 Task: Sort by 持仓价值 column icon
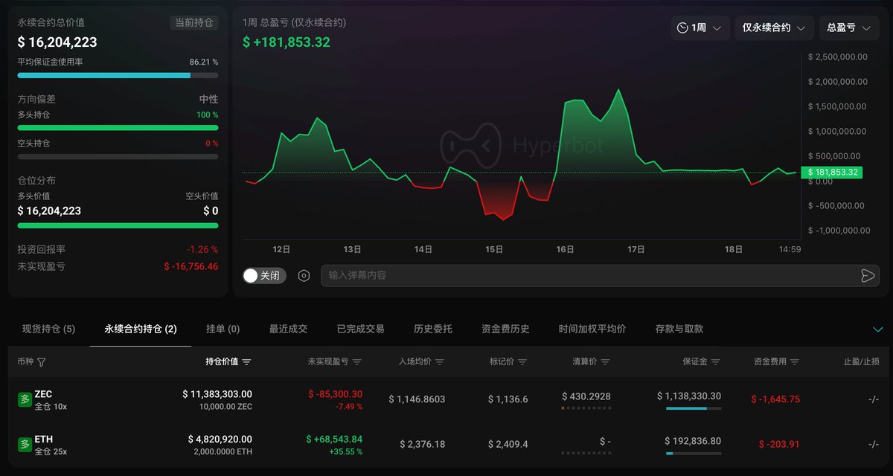(246, 362)
